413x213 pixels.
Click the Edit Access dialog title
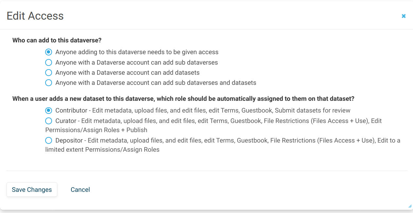click(35, 16)
